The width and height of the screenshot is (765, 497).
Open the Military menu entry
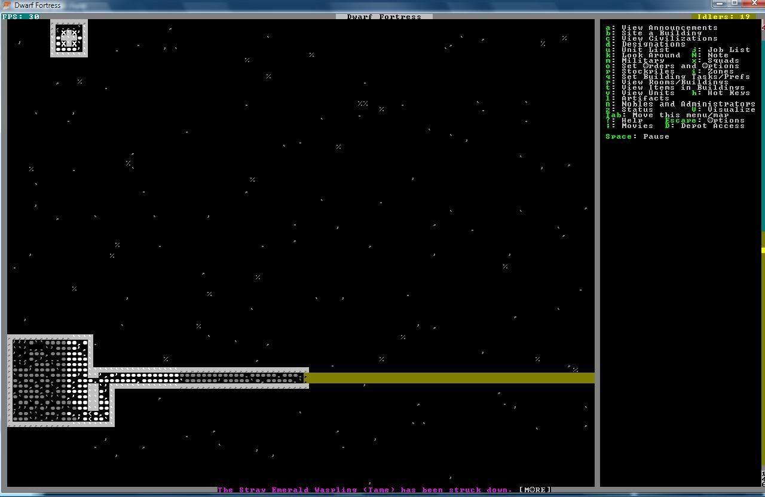point(635,60)
